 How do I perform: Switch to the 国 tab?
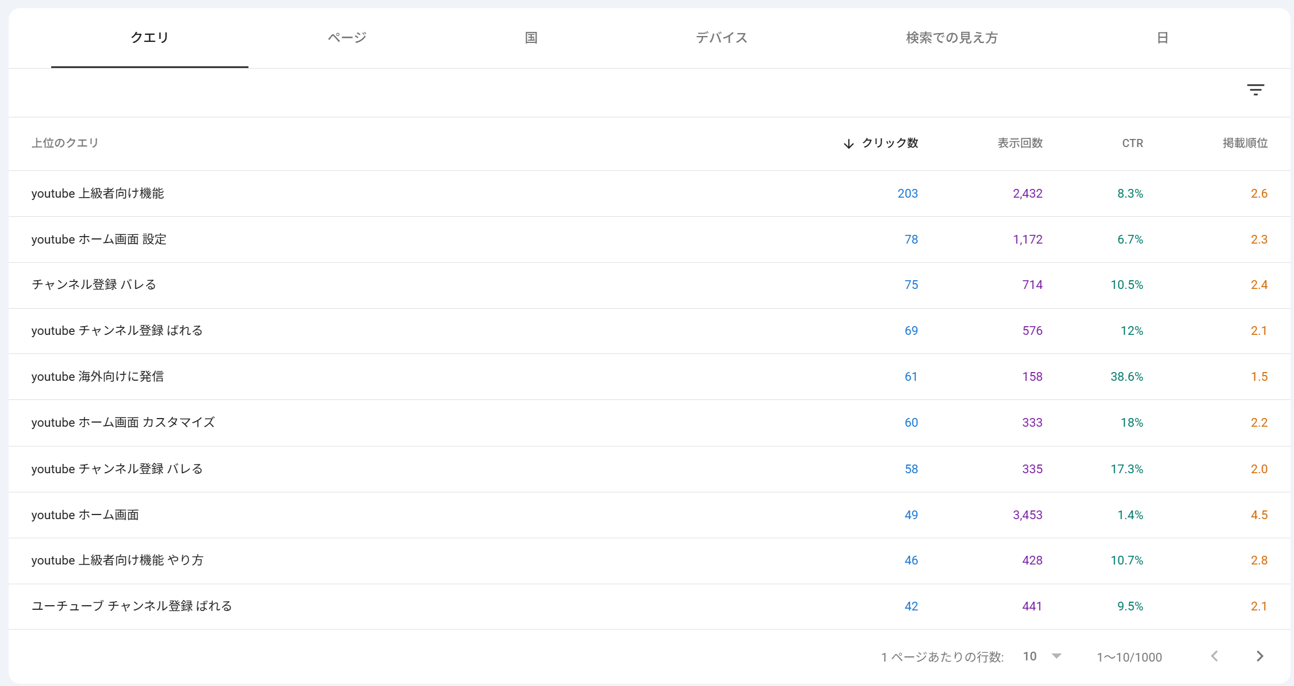pyautogui.click(x=531, y=38)
